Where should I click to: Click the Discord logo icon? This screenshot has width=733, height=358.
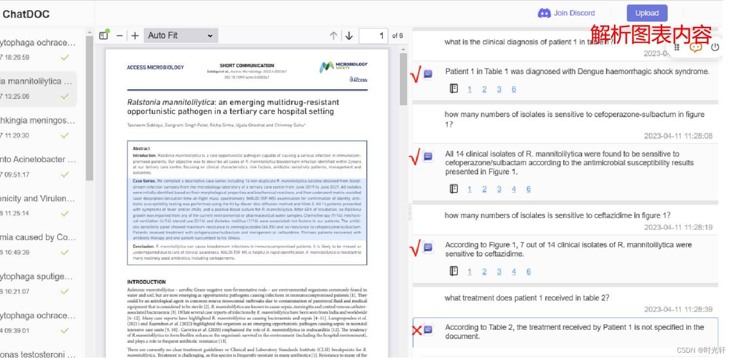click(544, 13)
